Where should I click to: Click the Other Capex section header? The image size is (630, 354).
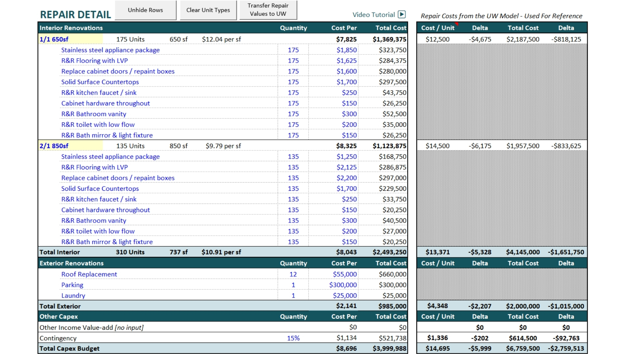coord(59,317)
